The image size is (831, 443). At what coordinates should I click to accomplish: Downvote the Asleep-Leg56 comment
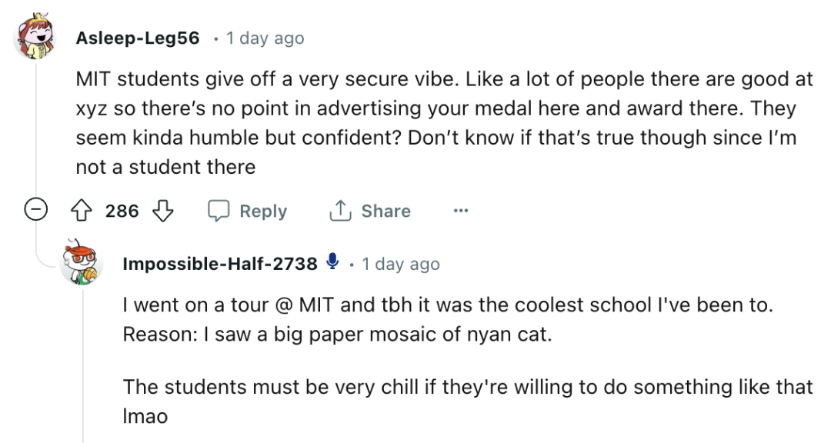pos(162,211)
